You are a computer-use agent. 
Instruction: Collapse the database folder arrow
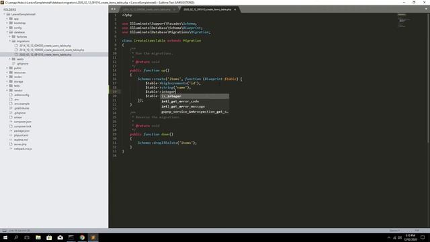[7, 32]
